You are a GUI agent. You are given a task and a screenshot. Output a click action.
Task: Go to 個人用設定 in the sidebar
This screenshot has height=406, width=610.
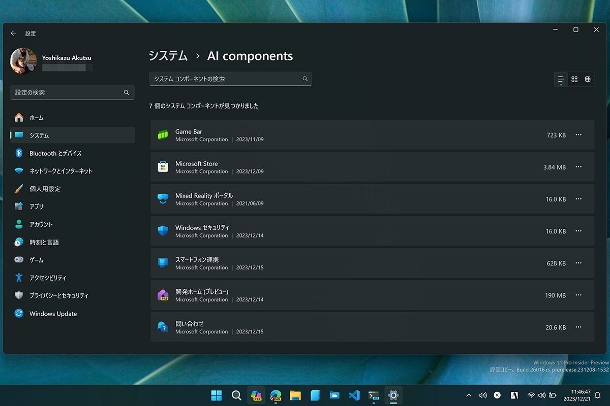tap(72, 189)
